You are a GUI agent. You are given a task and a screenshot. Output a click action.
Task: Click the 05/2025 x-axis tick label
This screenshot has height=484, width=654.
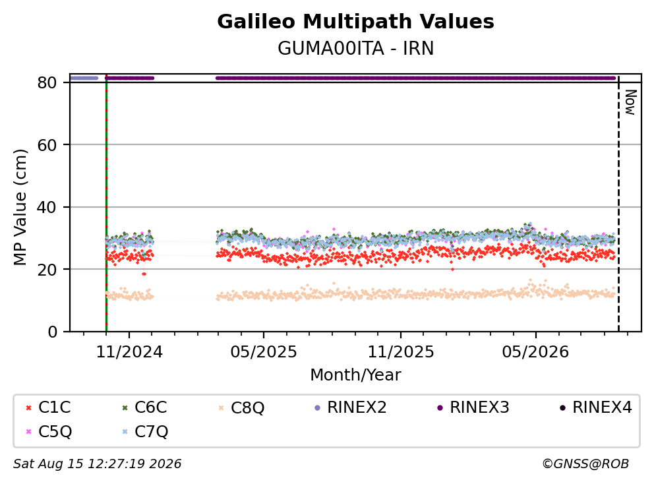click(264, 352)
